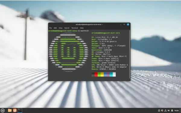181x113 pixels.
Task: Minimize the terminal window
Action: click(x=120, y=24)
